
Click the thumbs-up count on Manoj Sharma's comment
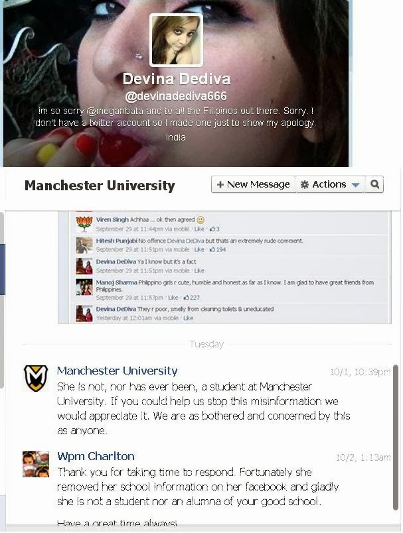tap(192, 298)
